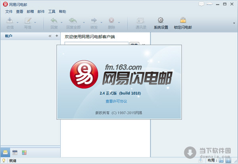Add an account with the plus icon
Viewport: 238px width, 164px height.
(57, 36)
